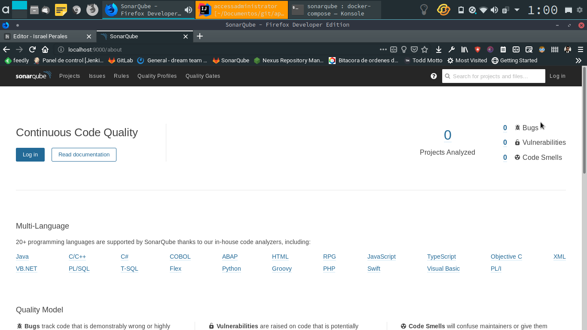Open new tab with plus icon
The width and height of the screenshot is (587, 330).
pyautogui.click(x=200, y=37)
